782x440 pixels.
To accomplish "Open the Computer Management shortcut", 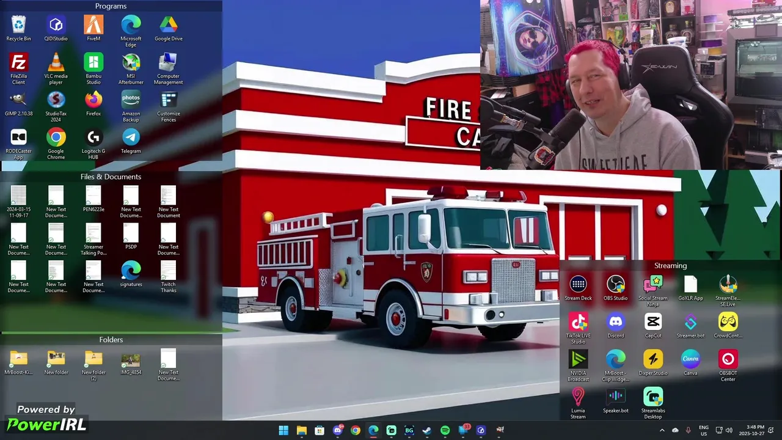I will 169,69.
